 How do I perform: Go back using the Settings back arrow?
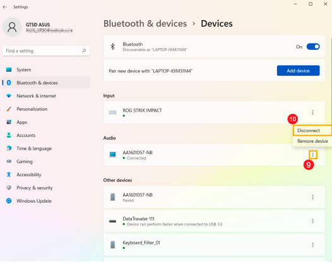5,7
